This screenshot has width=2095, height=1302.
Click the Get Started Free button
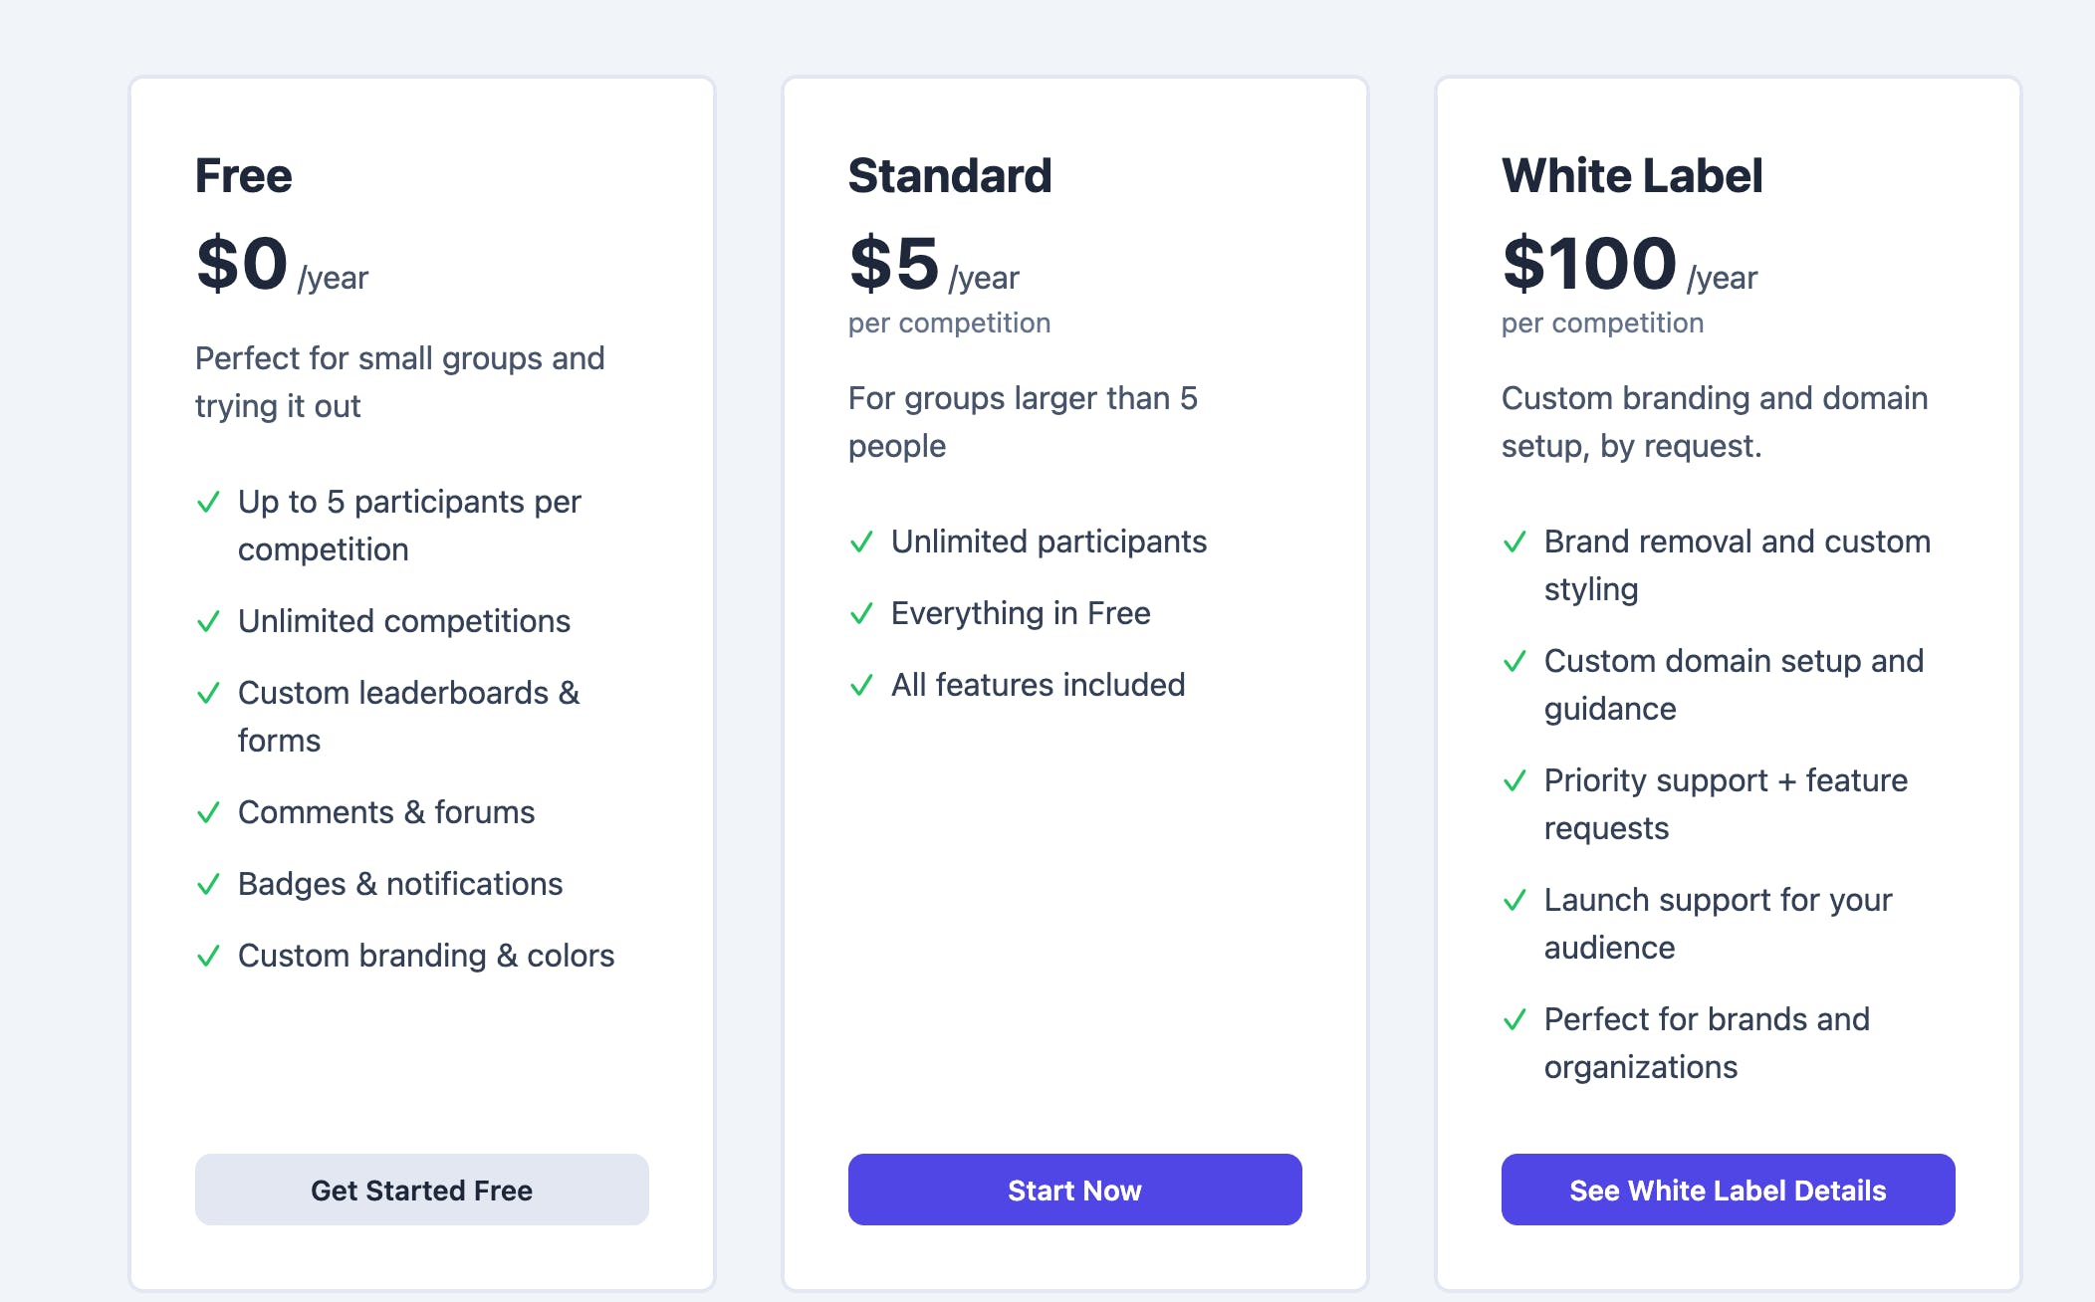421,1190
